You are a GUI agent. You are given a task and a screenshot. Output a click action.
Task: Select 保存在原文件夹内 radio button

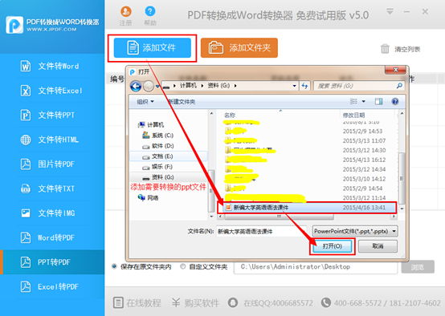coord(114,266)
